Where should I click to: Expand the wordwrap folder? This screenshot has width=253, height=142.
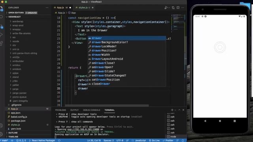[18, 21]
